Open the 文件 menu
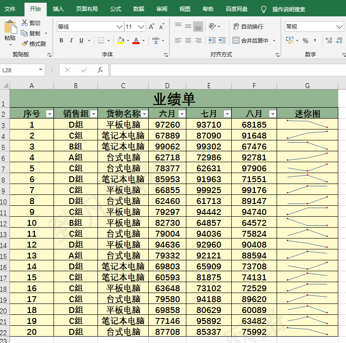 10,9
